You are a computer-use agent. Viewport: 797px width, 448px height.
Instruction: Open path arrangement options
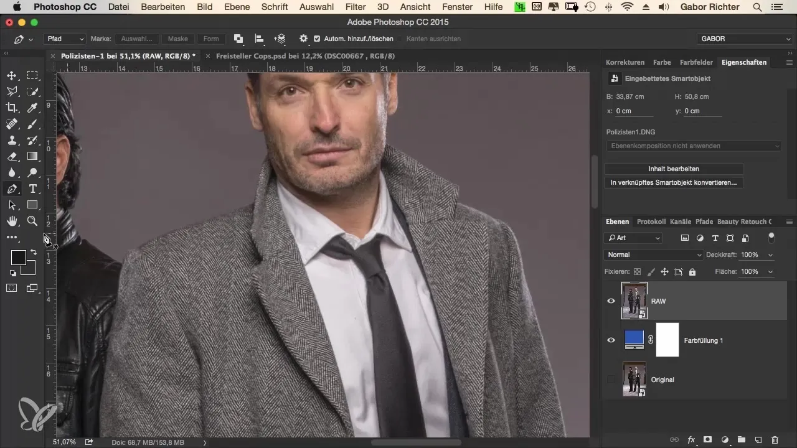click(x=281, y=39)
